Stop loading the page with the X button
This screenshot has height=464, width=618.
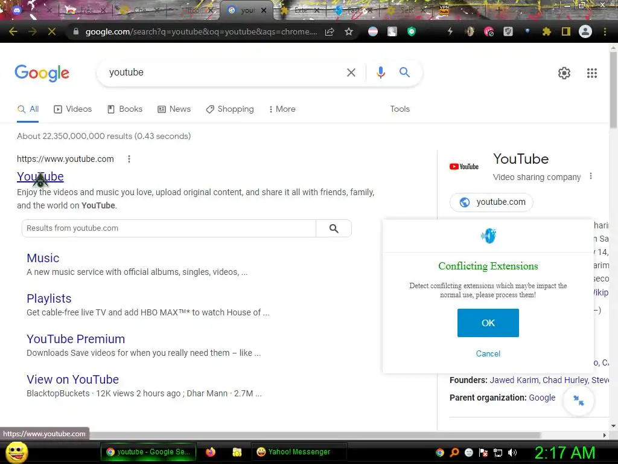52,31
